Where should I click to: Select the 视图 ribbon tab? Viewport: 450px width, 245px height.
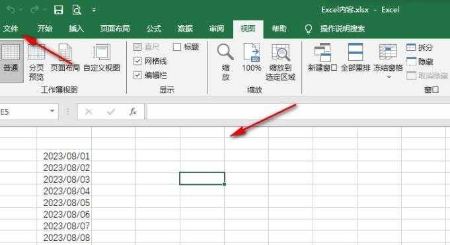coord(248,28)
